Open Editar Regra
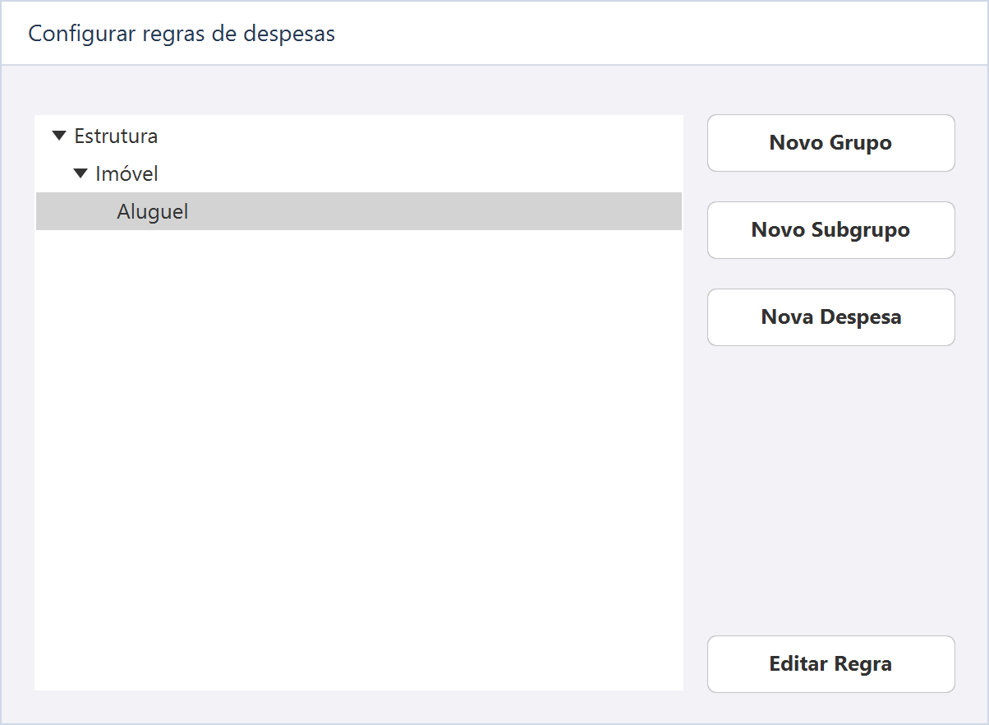 coord(830,664)
